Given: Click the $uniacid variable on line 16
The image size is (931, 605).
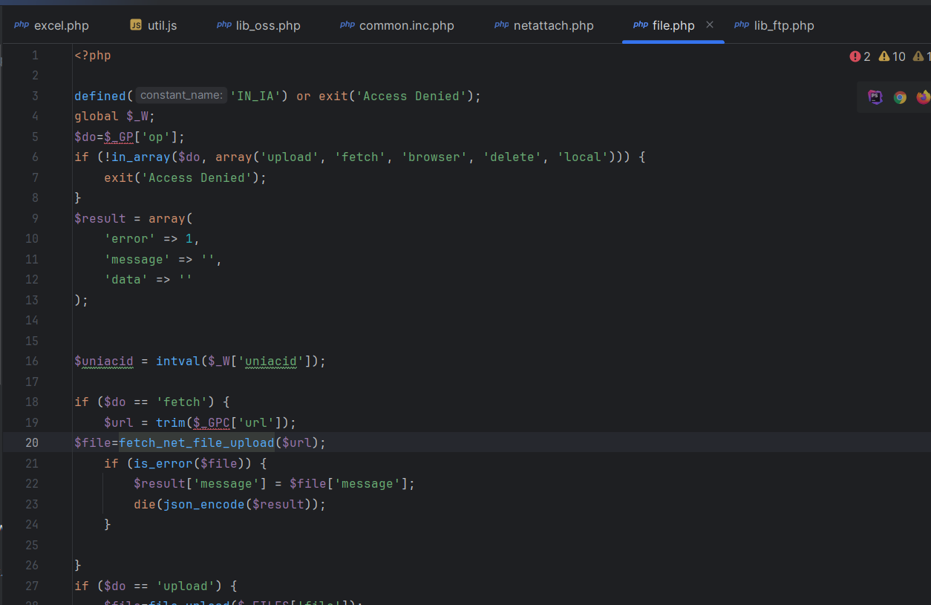Looking at the screenshot, I should tap(104, 362).
